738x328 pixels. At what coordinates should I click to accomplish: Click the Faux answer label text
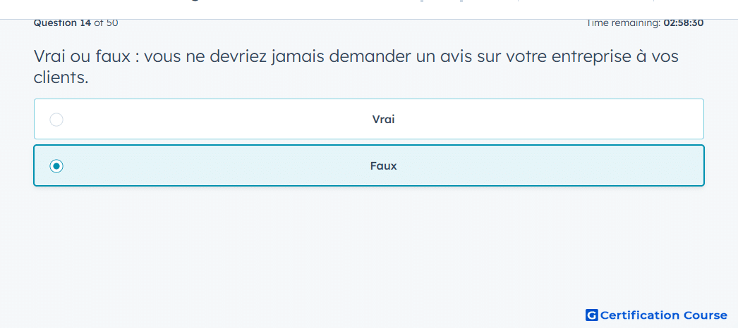click(x=384, y=166)
